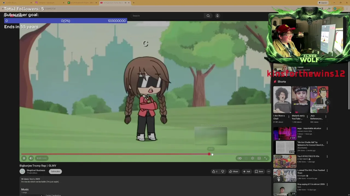Open the Gemini button in Chrome
This screenshot has height=196, width=350.
pos(323,3)
